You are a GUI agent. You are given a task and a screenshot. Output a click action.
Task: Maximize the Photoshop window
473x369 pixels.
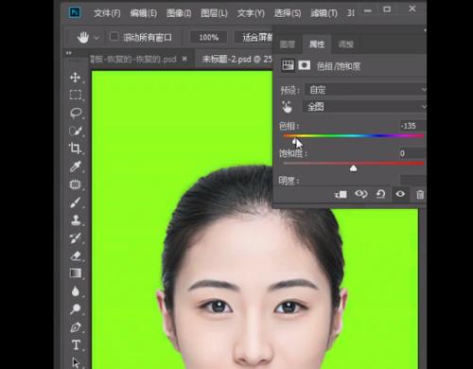pyautogui.click(x=387, y=9)
